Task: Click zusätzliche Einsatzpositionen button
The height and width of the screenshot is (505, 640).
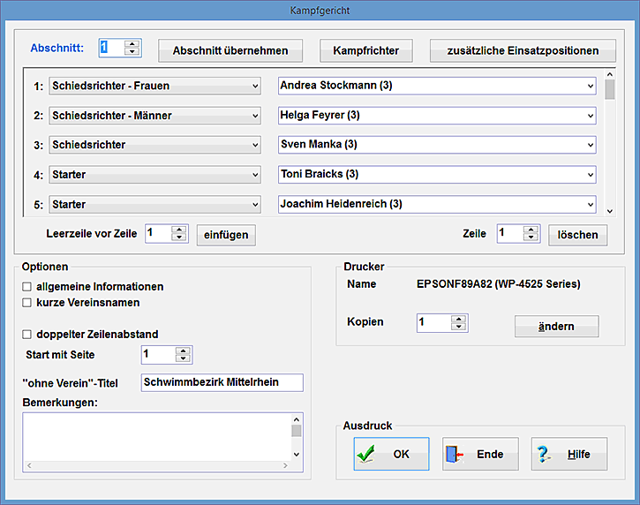Action: click(x=523, y=50)
